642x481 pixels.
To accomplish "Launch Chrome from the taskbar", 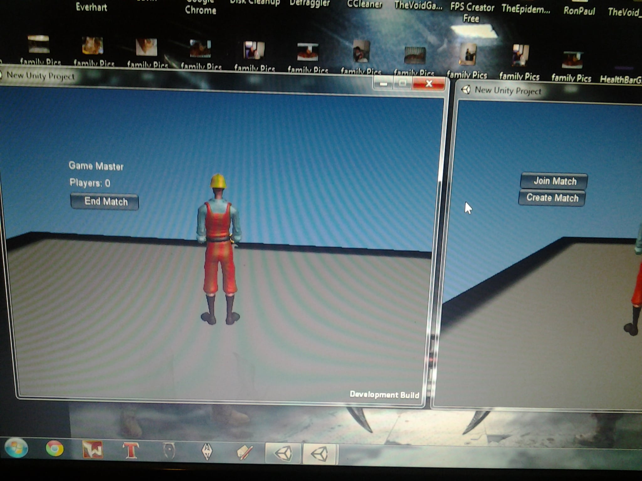I will pos(55,449).
